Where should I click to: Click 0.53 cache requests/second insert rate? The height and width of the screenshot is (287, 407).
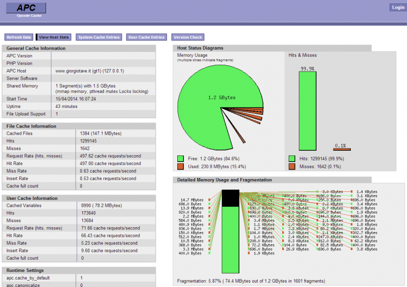[x=108, y=179]
